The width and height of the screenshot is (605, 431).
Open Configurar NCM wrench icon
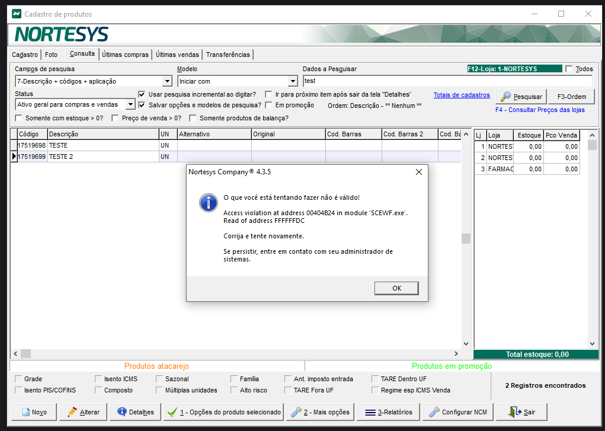coord(434,412)
